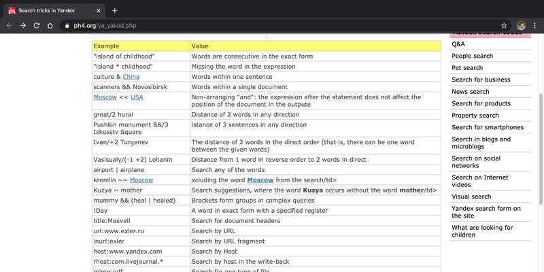
Task: Click the Kuzya ~ mother cell
Action: tap(141, 190)
